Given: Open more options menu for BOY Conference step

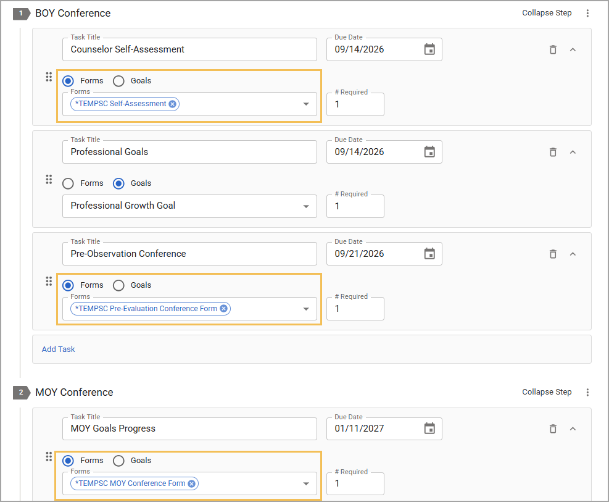Looking at the screenshot, I should tap(587, 13).
